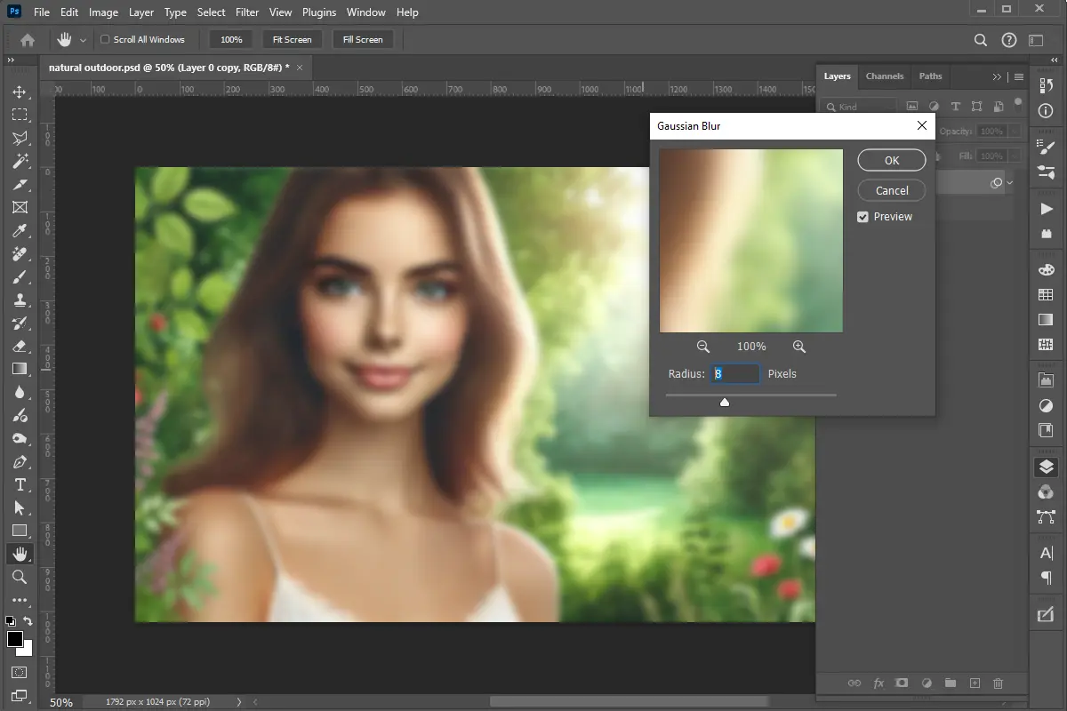Click inside the Radius input field
This screenshot has height=711, width=1067.
735,373
